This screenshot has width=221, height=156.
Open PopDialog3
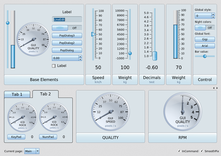(67, 35)
